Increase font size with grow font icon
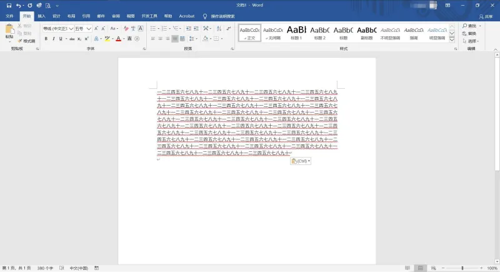 click(x=96, y=29)
